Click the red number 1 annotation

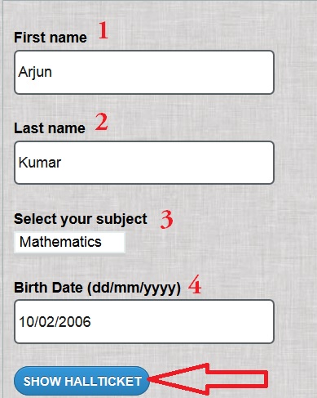103,30
